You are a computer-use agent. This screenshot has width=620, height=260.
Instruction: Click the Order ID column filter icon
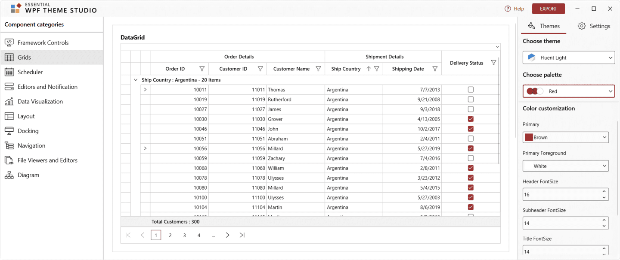(202, 69)
